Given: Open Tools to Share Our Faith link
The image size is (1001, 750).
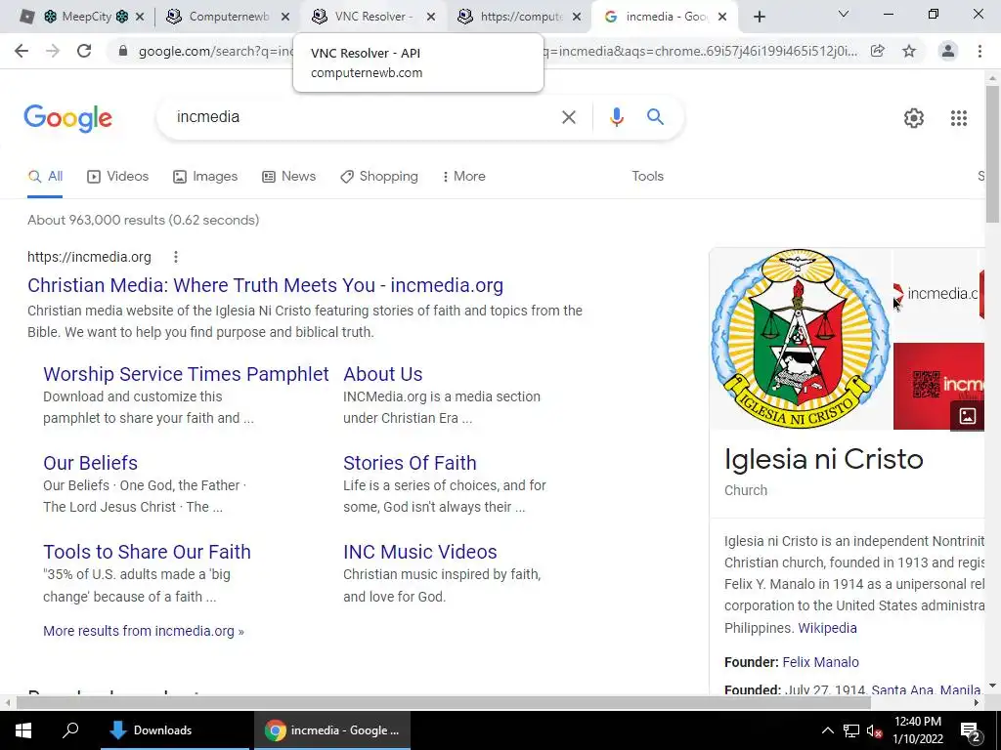Looking at the screenshot, I should tap(147, 552).
